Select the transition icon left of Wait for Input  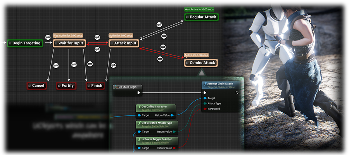pyautogui.click(x=48, y=37)
